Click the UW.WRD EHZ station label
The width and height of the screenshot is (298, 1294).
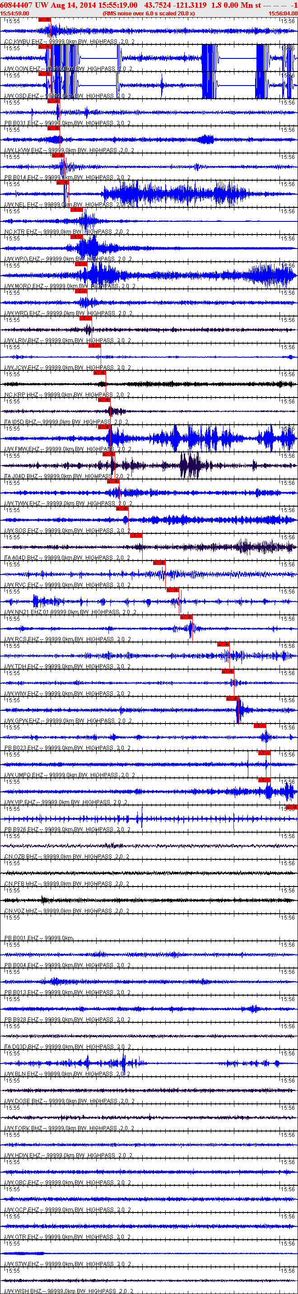[x=68, y=313]
